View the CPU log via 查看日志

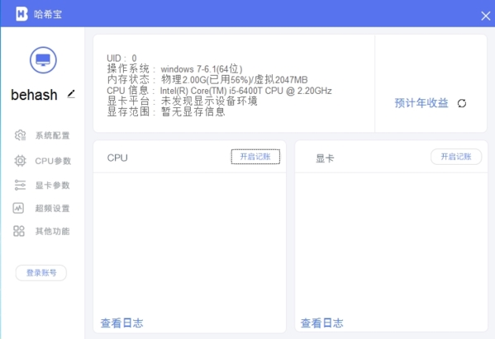[121, 323]
